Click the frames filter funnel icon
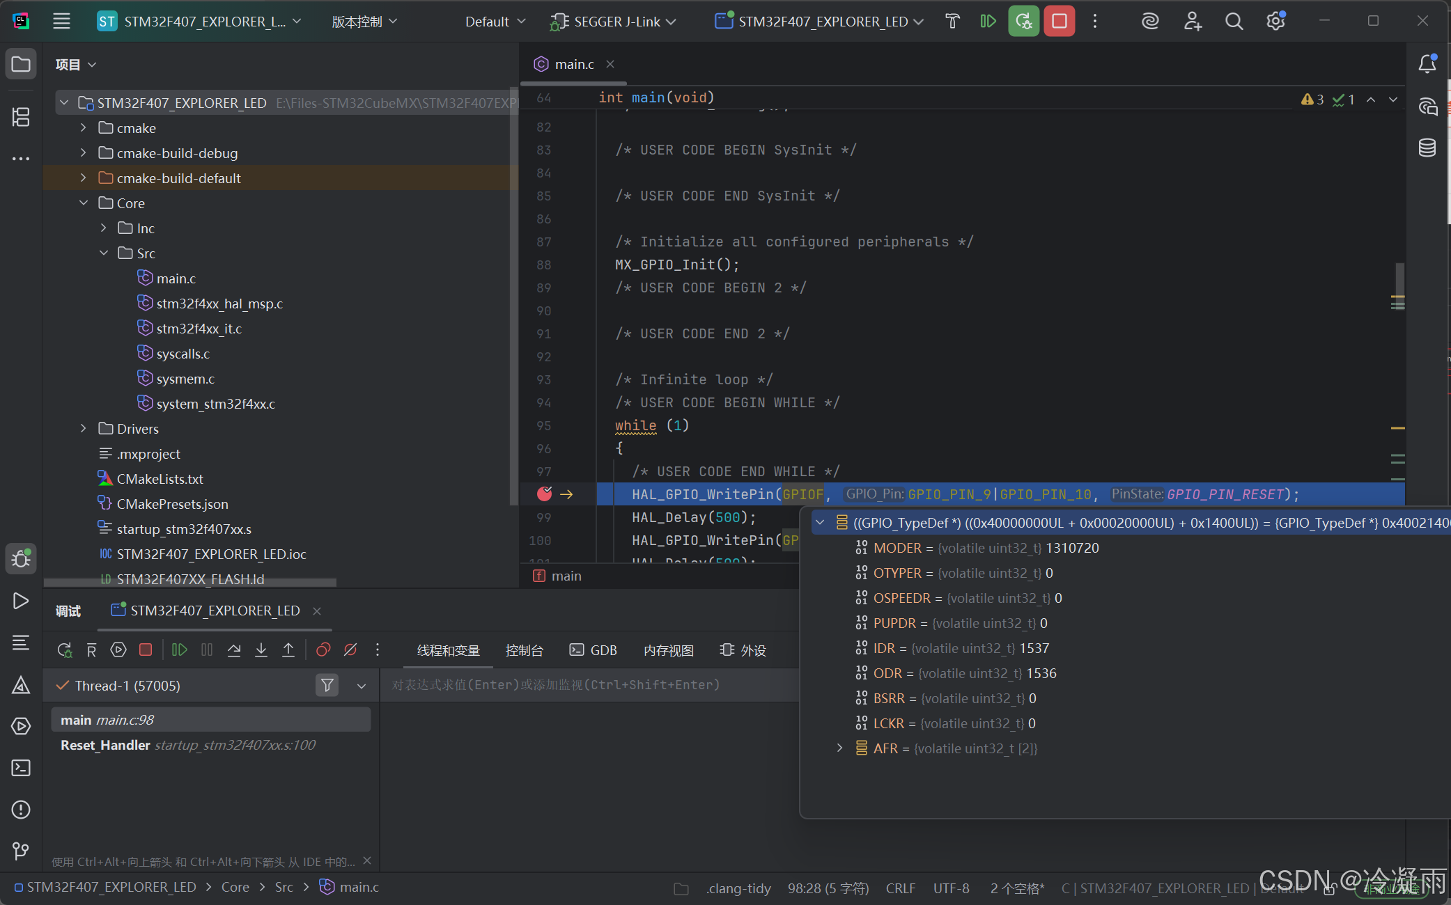The height and width of the screenshot is (905, 1451). click(x=327, y=686)
